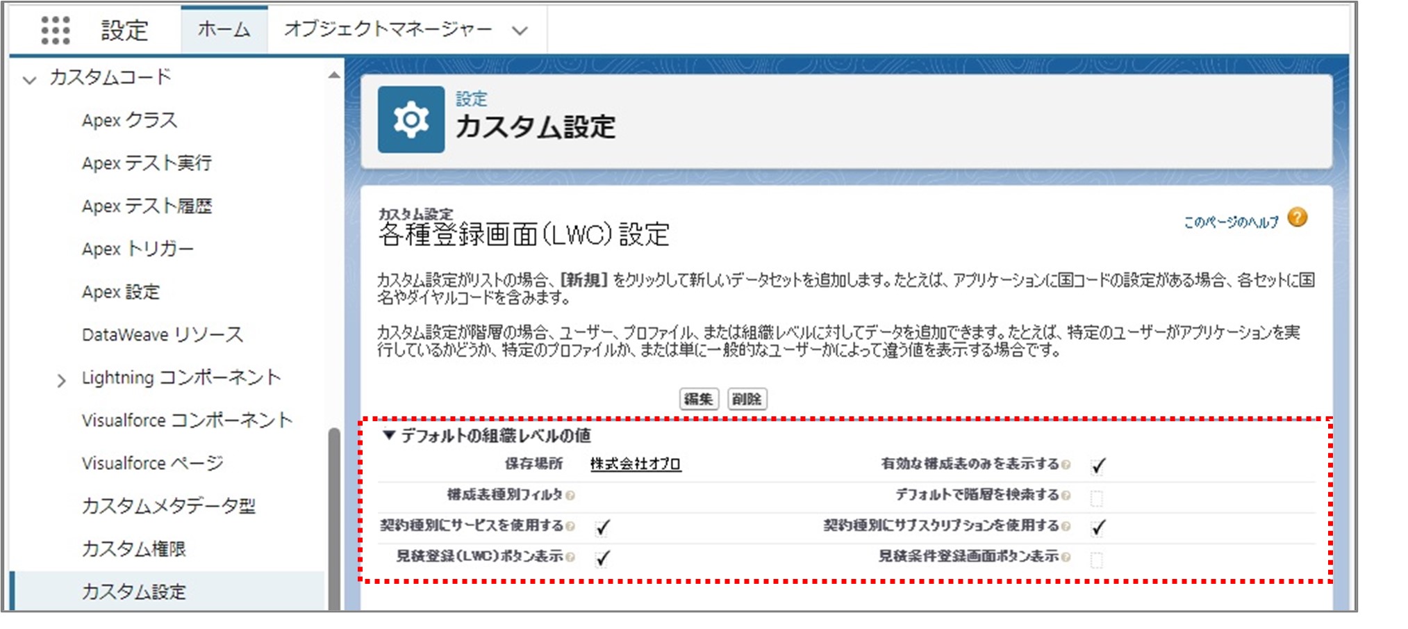Screen dimensions: 1408x629
Task: Click 各種登録画面(LWC)設定 heading text
Action: tap(524, 235)
